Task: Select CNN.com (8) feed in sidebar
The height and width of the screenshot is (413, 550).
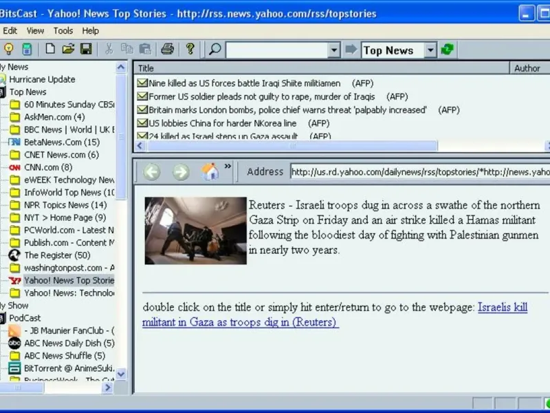Action: pos(48,167)
